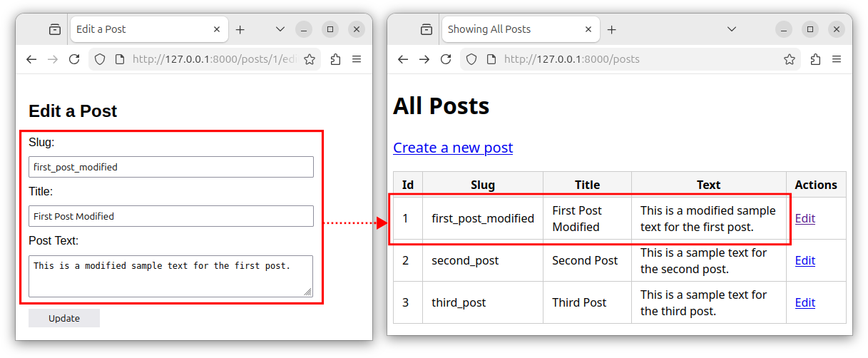
Task: Click text cell for the second post
Action: coord(709,260)
